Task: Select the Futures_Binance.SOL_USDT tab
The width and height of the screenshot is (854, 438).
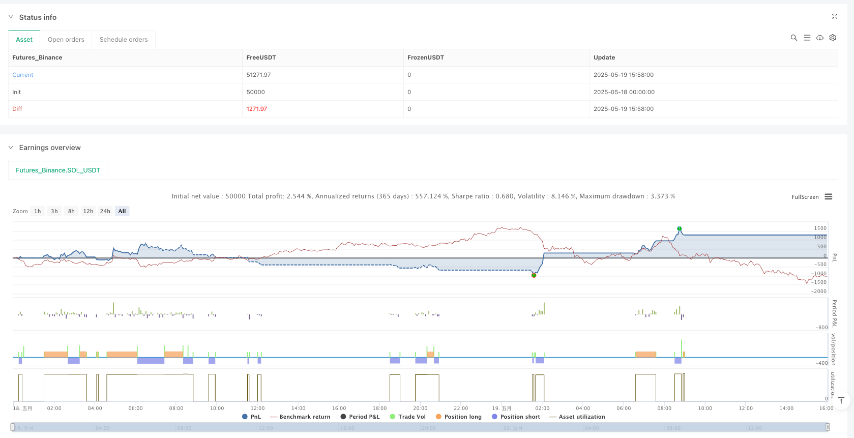Action: [58, 170]
